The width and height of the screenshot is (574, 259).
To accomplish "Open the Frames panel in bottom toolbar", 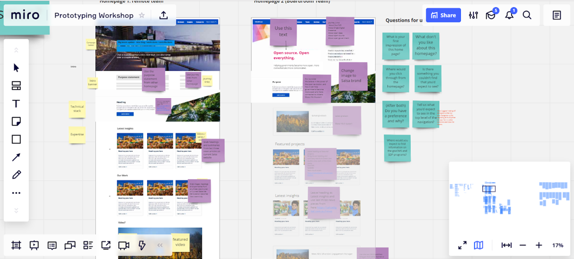I will [x=16, y=245].
